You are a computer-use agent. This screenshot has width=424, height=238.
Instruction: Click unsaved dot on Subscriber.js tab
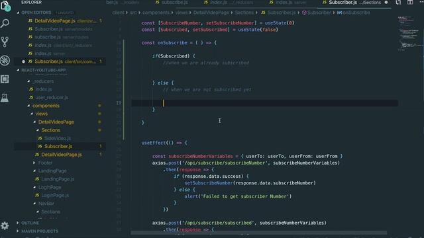pyautogui.click(x=386, y=3)
